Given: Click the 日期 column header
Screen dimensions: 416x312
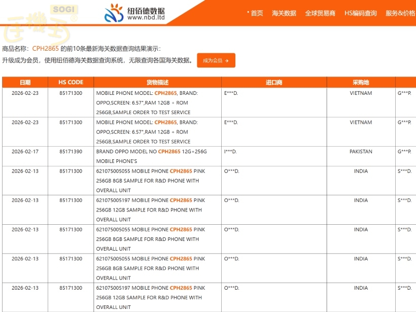Looking at the screenshot, I should (25, 82).
